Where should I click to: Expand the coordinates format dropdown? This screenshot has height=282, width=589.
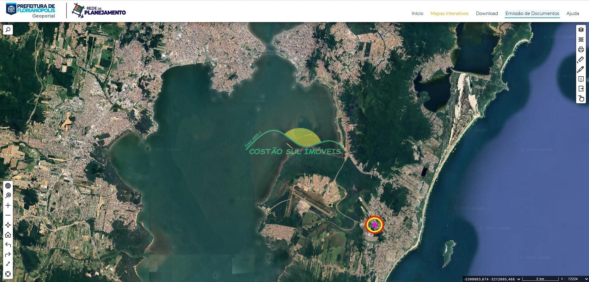(x=519, y=279)
